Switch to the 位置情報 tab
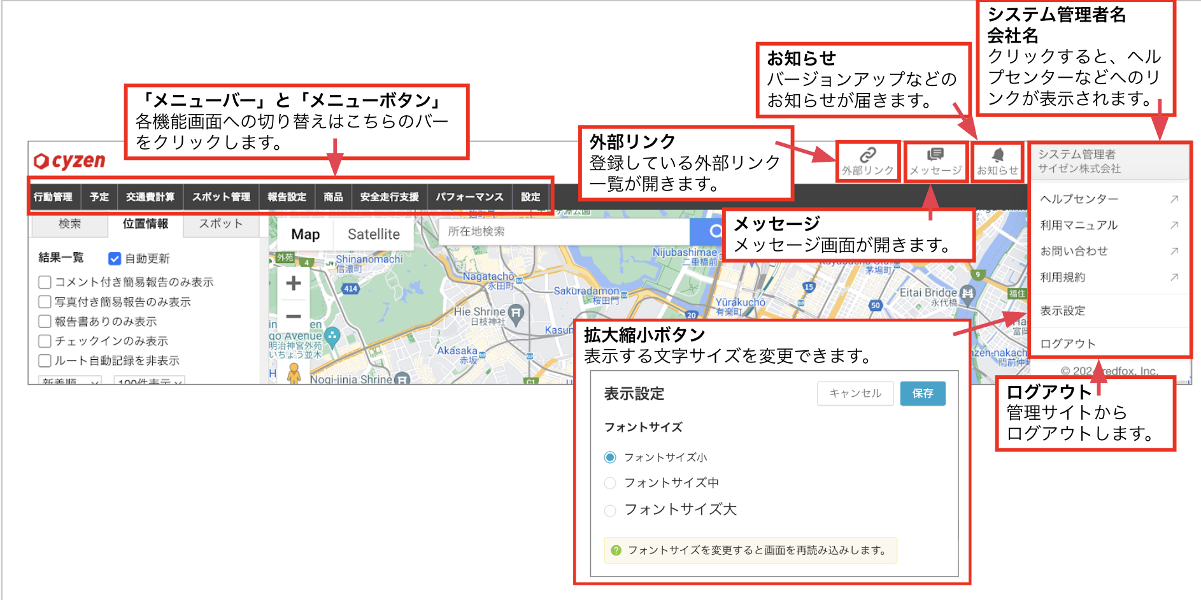The width and height of the screenshot is (1201, 600). (x=145, y=224)
